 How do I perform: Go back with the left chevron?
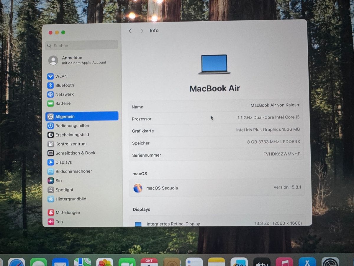coord(130,31)
